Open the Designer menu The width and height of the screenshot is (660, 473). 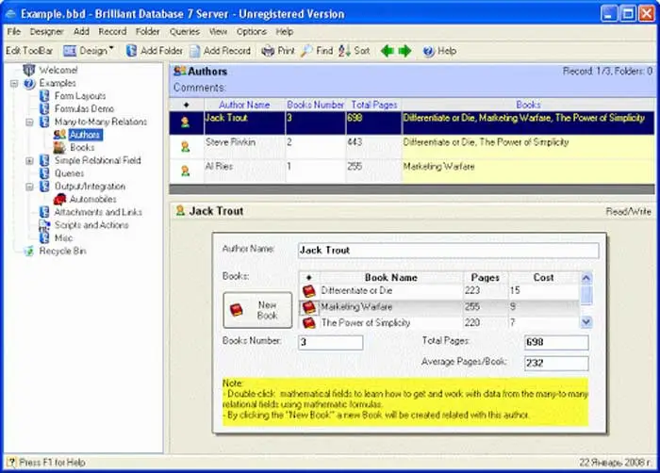pyautogui.click(x=46, y=31)
